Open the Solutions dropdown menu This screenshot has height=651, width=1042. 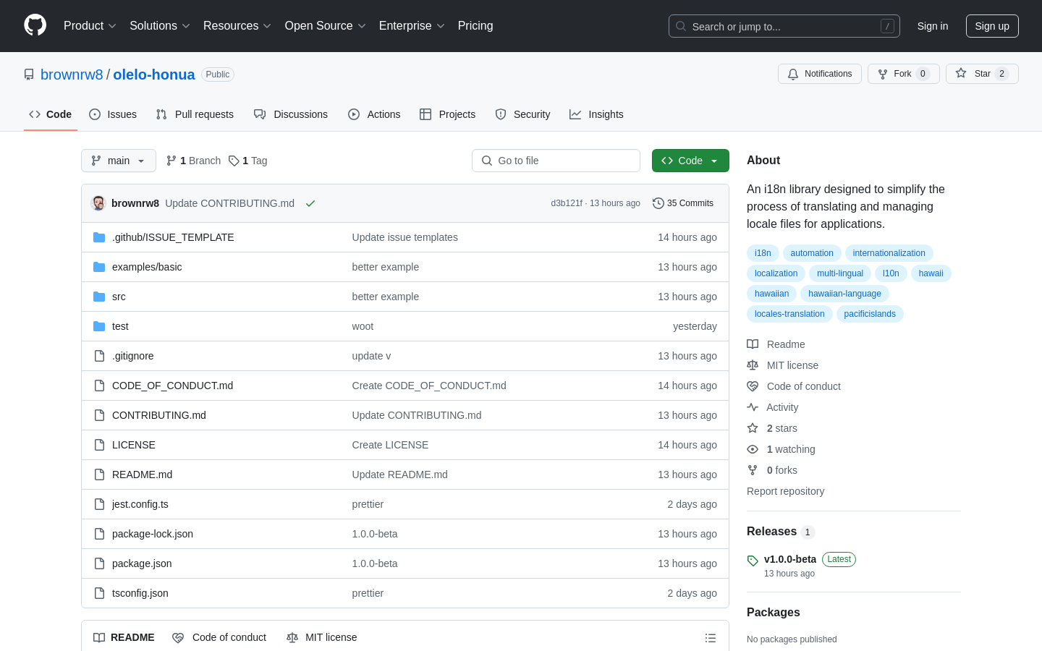[160, 26]
